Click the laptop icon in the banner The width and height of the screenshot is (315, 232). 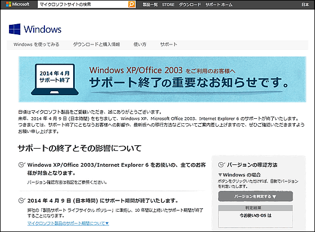pos(55,79)
